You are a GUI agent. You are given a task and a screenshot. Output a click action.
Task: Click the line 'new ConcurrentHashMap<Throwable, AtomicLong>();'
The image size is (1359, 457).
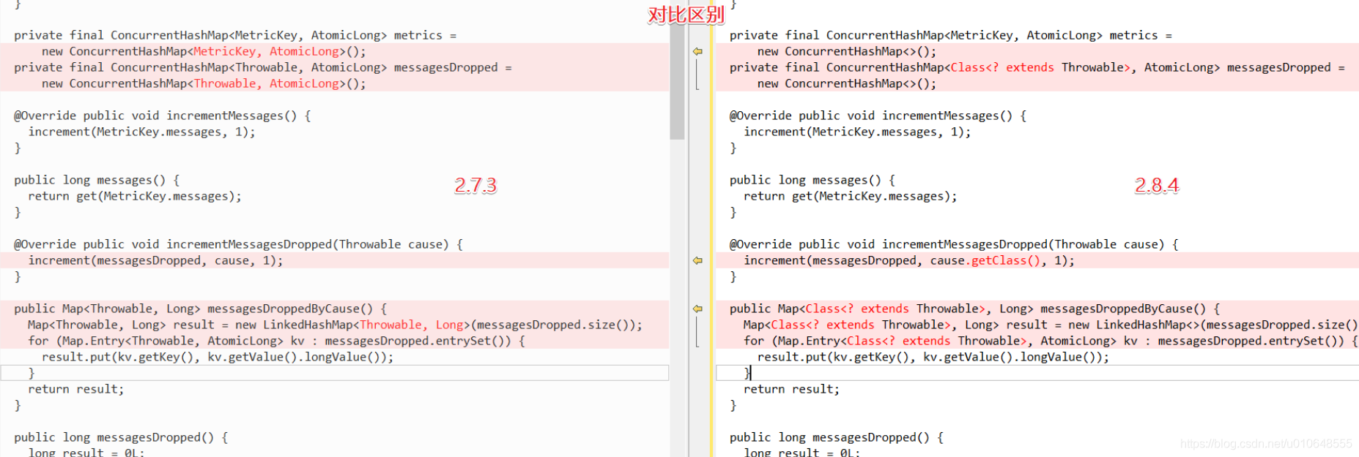[204, 83]
